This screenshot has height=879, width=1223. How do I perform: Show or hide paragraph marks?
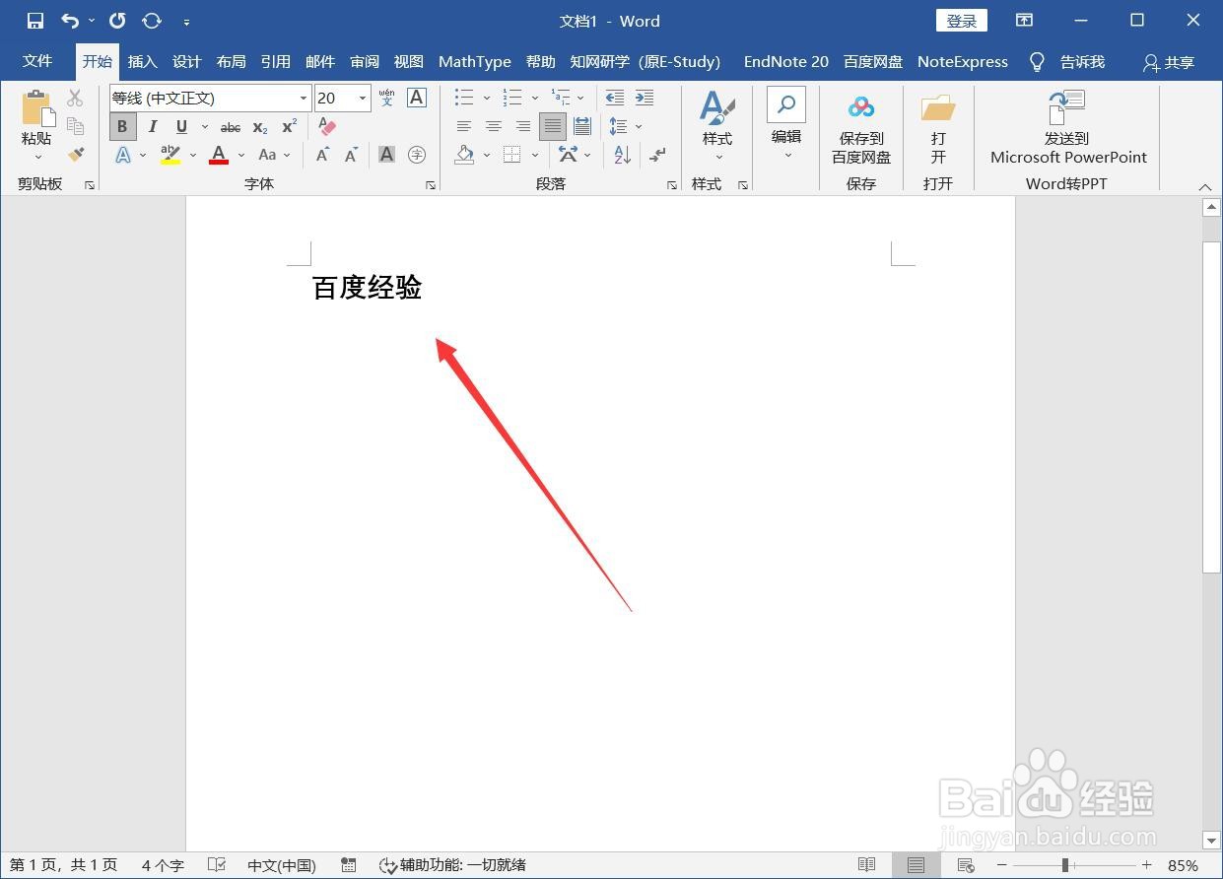pyautogui.click(x=657, y=155)
